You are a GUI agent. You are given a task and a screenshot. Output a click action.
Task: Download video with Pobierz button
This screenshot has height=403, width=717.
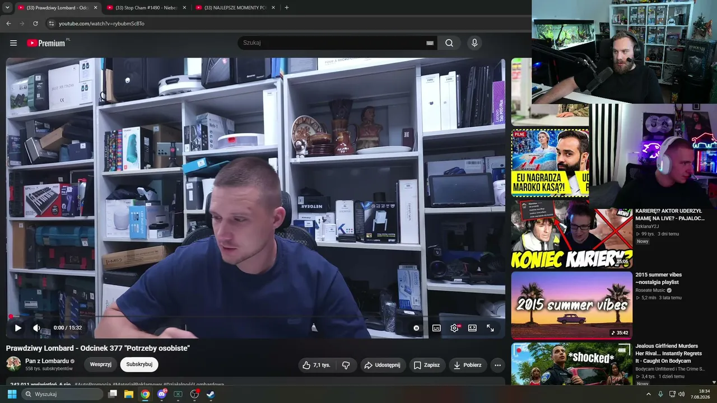point(467,365)
